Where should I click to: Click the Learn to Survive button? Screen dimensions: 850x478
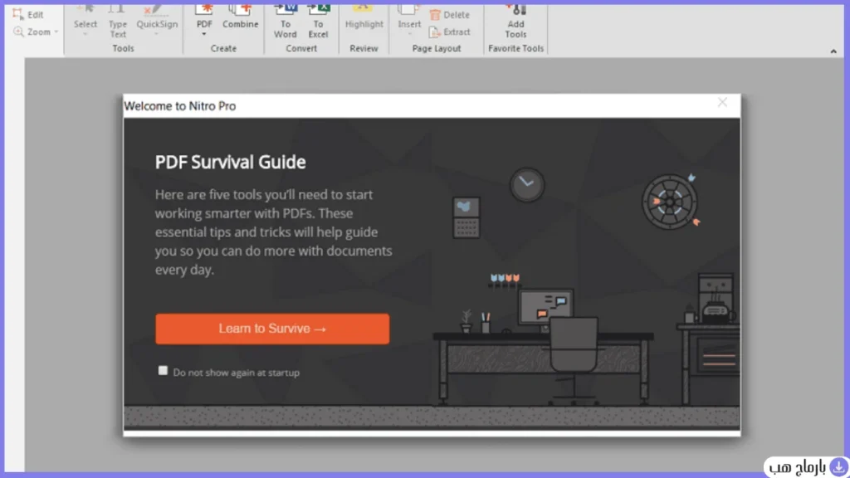(272, 329)
